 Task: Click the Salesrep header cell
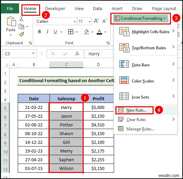click(x=66, y=99)
